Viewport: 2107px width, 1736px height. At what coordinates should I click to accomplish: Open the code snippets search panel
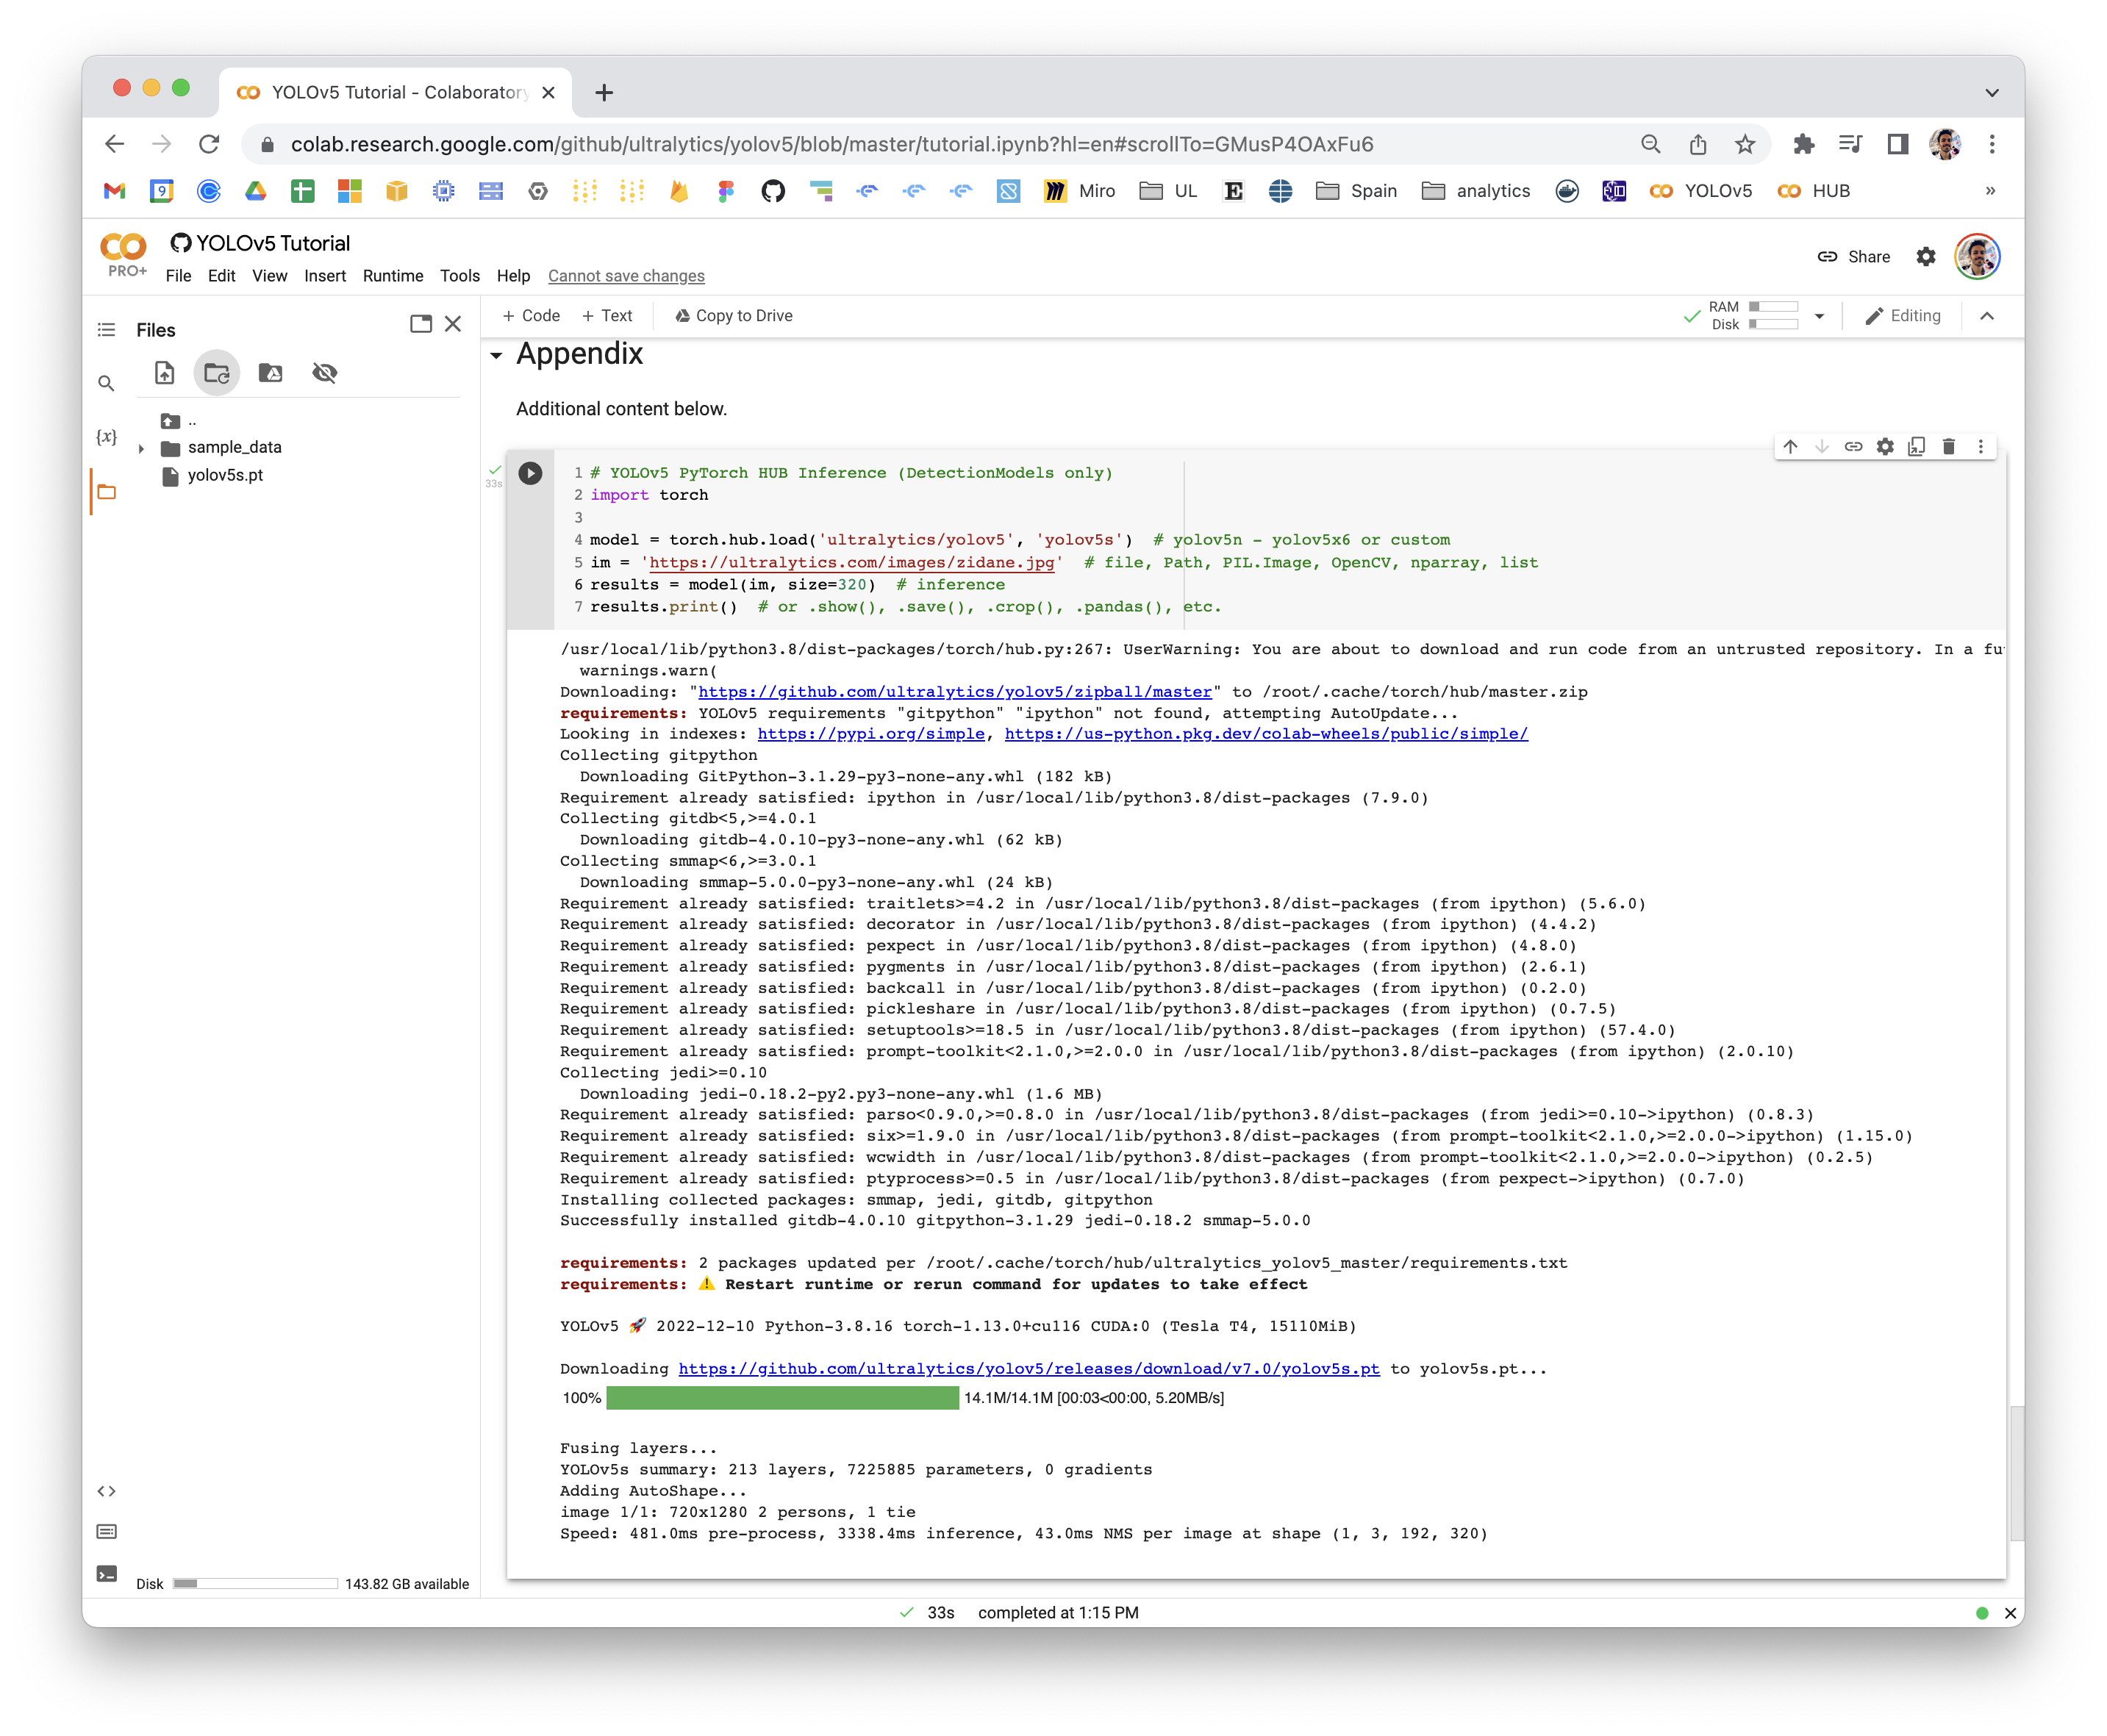click(107, 1491)
